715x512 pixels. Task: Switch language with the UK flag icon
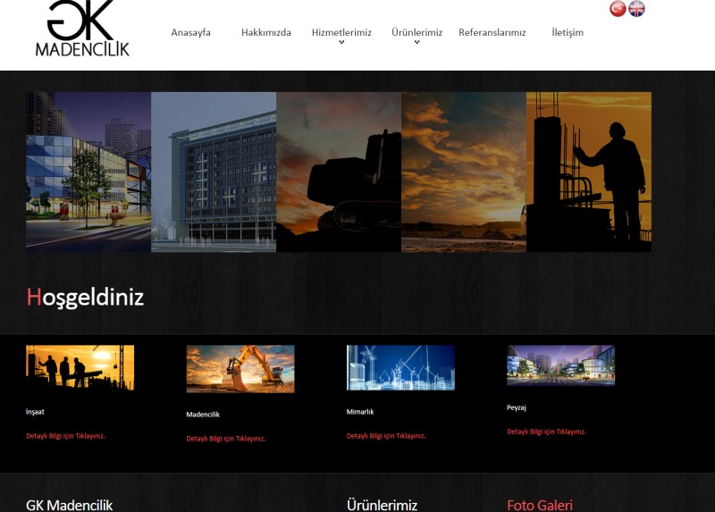click(636, 9)
